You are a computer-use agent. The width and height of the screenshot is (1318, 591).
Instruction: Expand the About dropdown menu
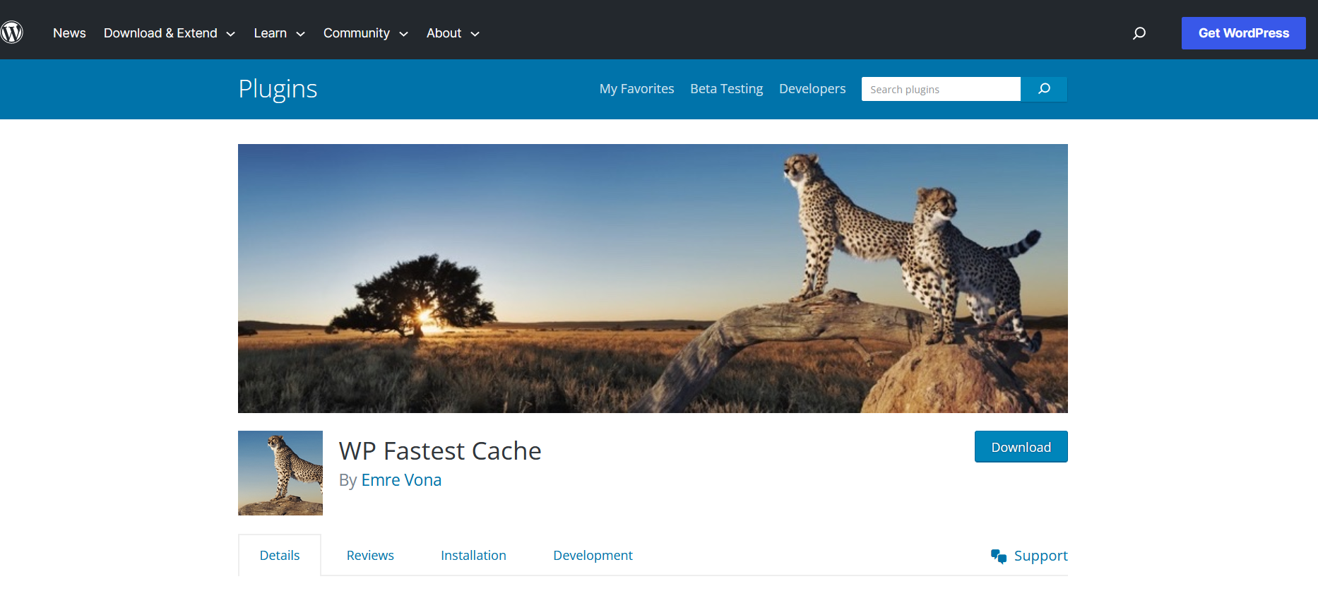(453, 33)
